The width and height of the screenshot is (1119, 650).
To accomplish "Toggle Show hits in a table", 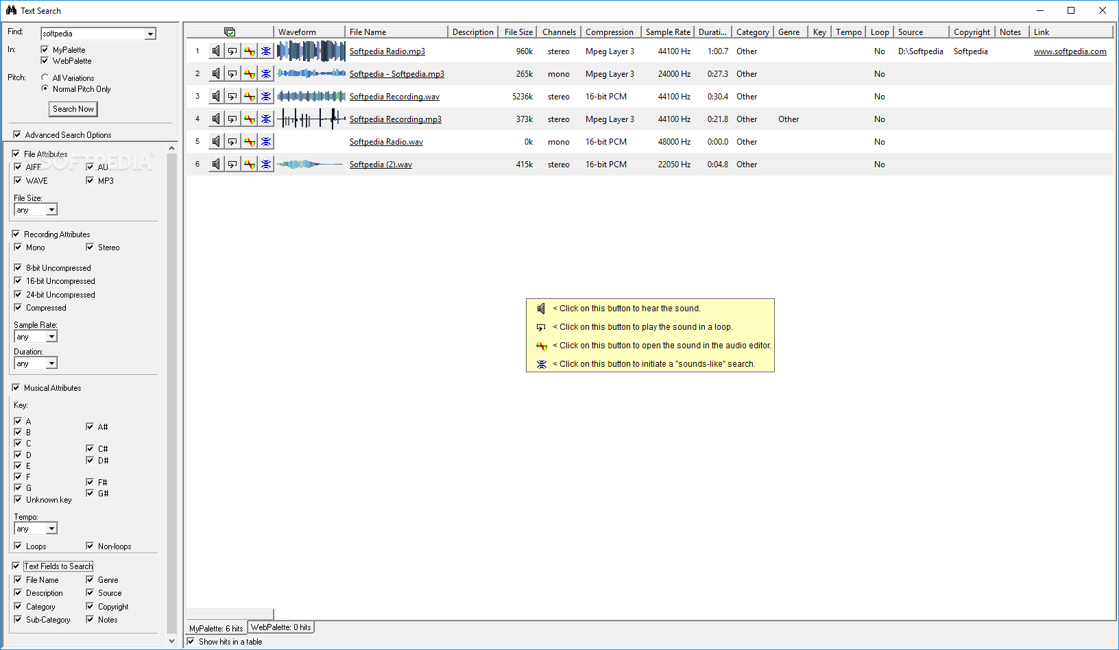I will (191, 641).
